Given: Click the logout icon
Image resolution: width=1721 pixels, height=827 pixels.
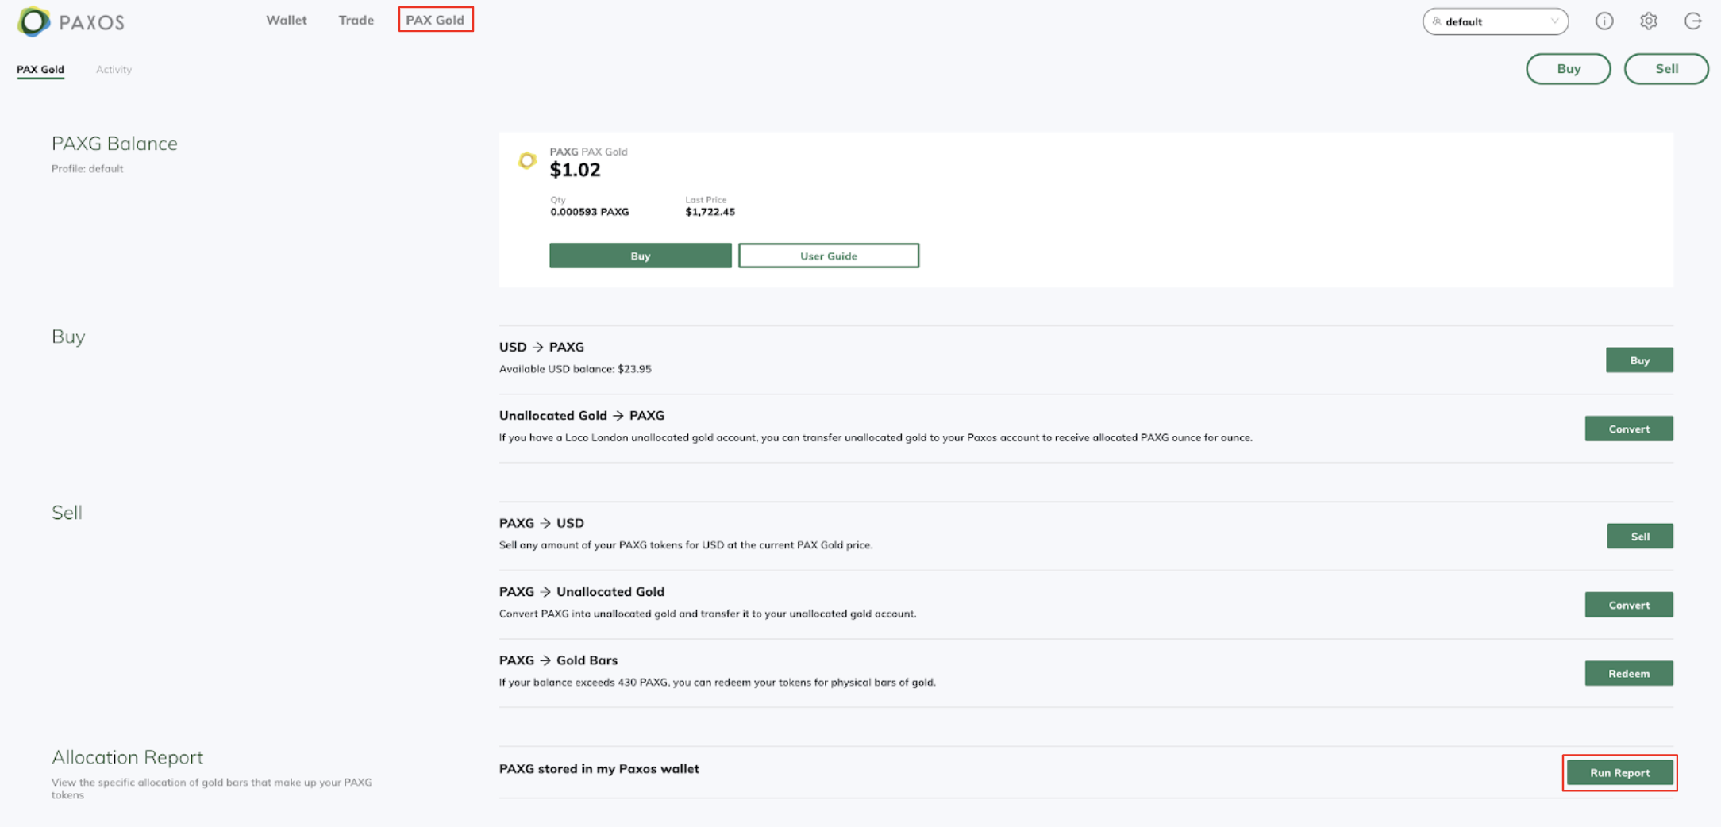Looking at the screenshot, I should tap(1693, 21).
